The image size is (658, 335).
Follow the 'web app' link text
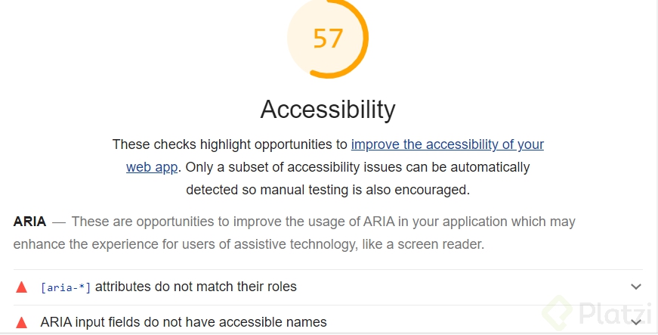(x=152, y=167)
